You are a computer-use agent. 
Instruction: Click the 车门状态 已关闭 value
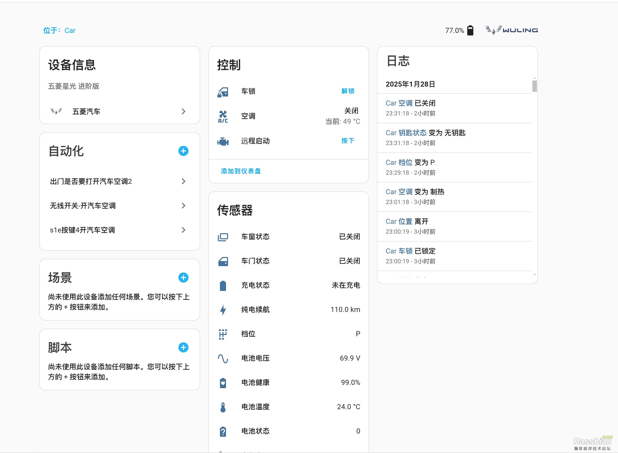click(349, 261)
